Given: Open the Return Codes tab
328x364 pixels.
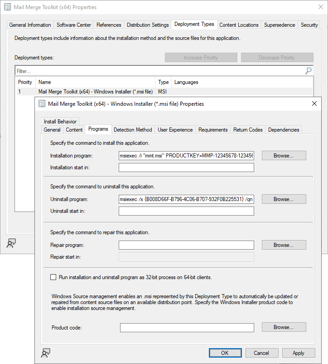Looking at the screenshot, I should click(x=248, y=129).
